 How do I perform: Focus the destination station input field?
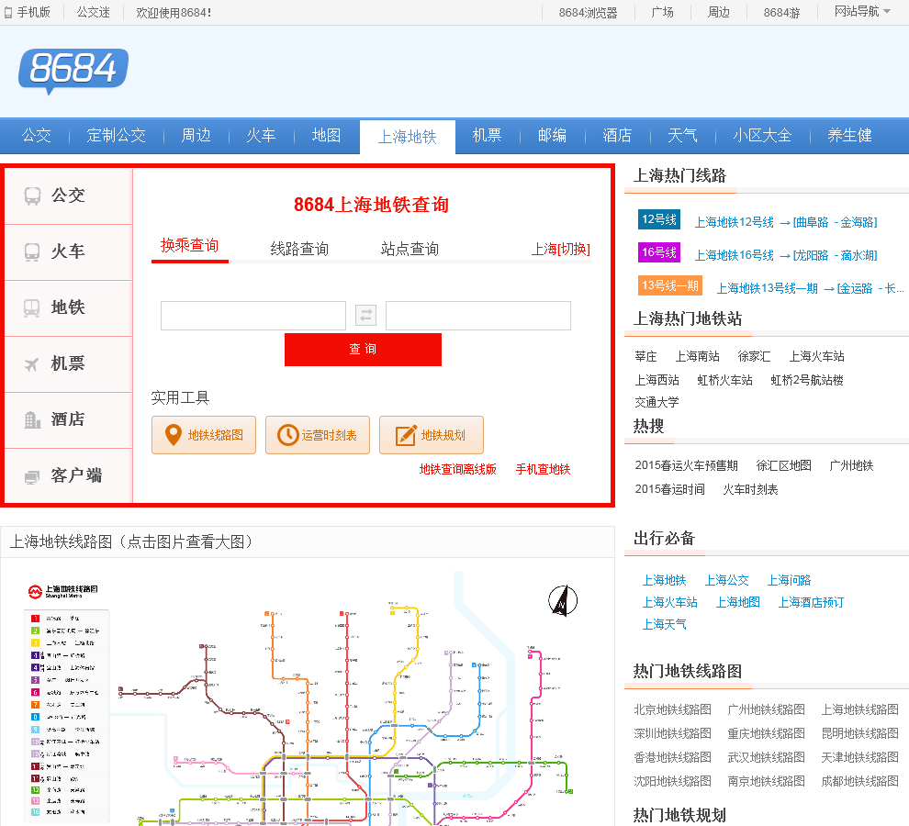pos(478,316)
